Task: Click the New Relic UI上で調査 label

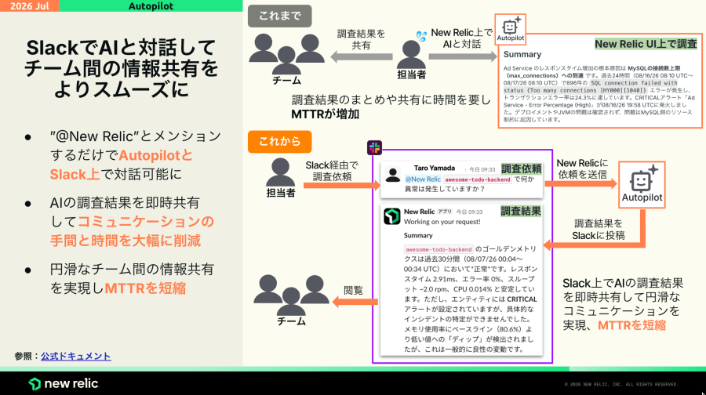Action: point(646,44)
